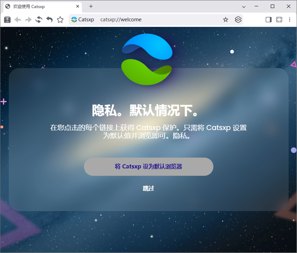This screenshot has width=297, height=253.
Task: Click the undo close tab arrow icon
Action: pyautogui.click(x=49, y=20)
